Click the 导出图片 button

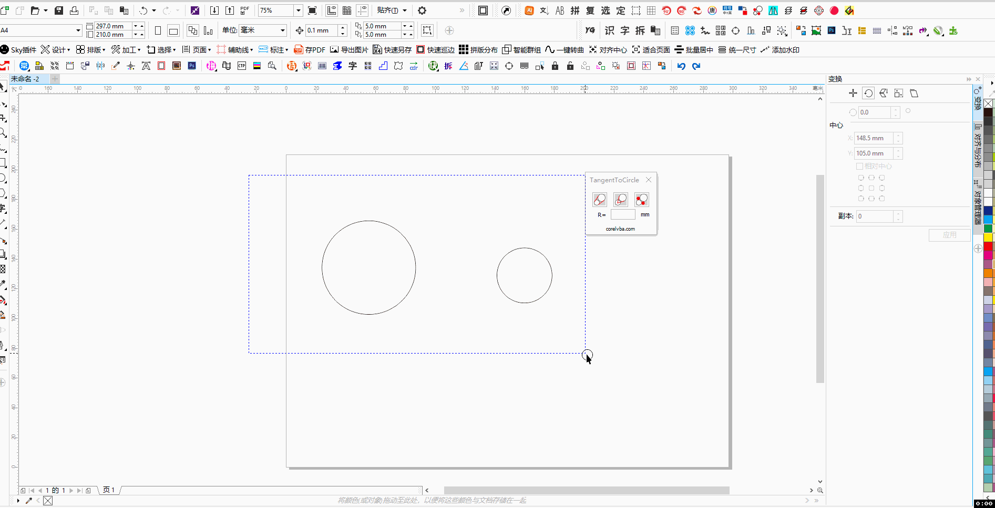pos(349,50)
